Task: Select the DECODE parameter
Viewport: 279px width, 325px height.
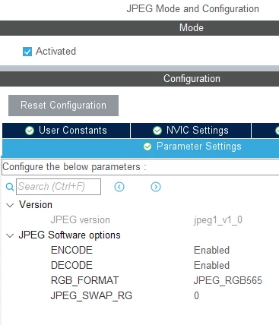Action: click(71, 265)
